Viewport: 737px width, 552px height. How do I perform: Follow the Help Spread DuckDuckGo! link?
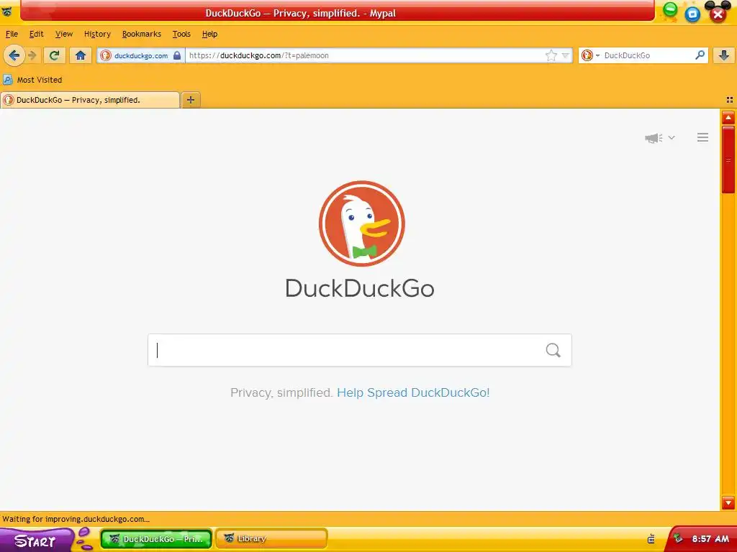[x=413, y=392]
